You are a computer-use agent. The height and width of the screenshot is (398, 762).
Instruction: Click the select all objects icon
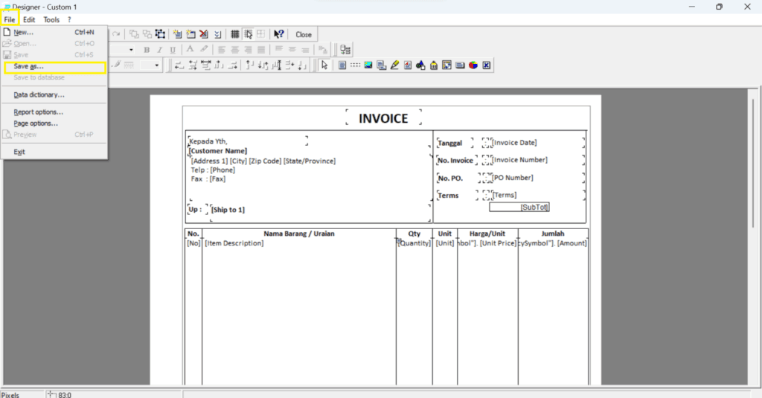point(160,34)
